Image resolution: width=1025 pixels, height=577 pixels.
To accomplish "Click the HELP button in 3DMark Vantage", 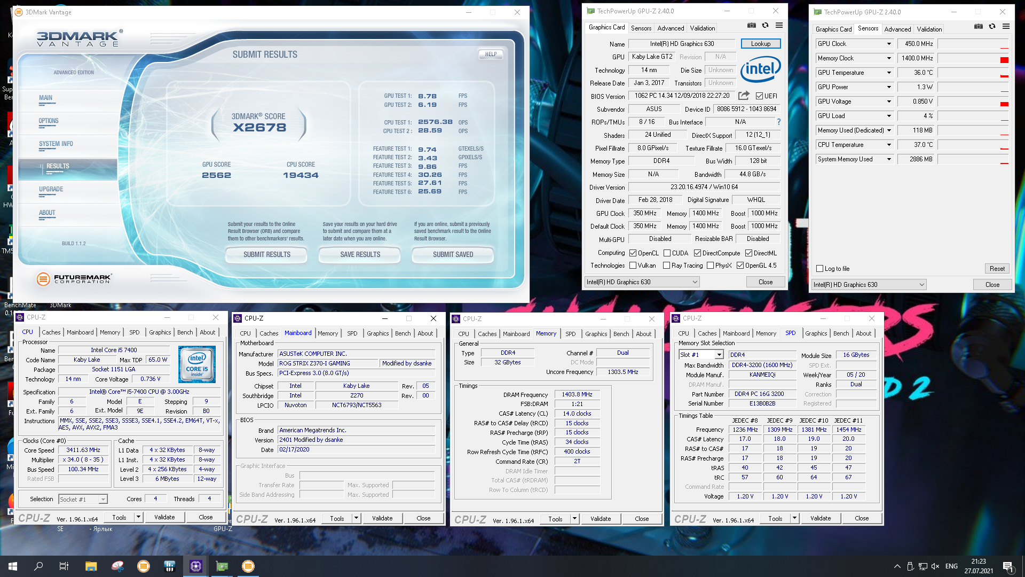I will point(491,54).
